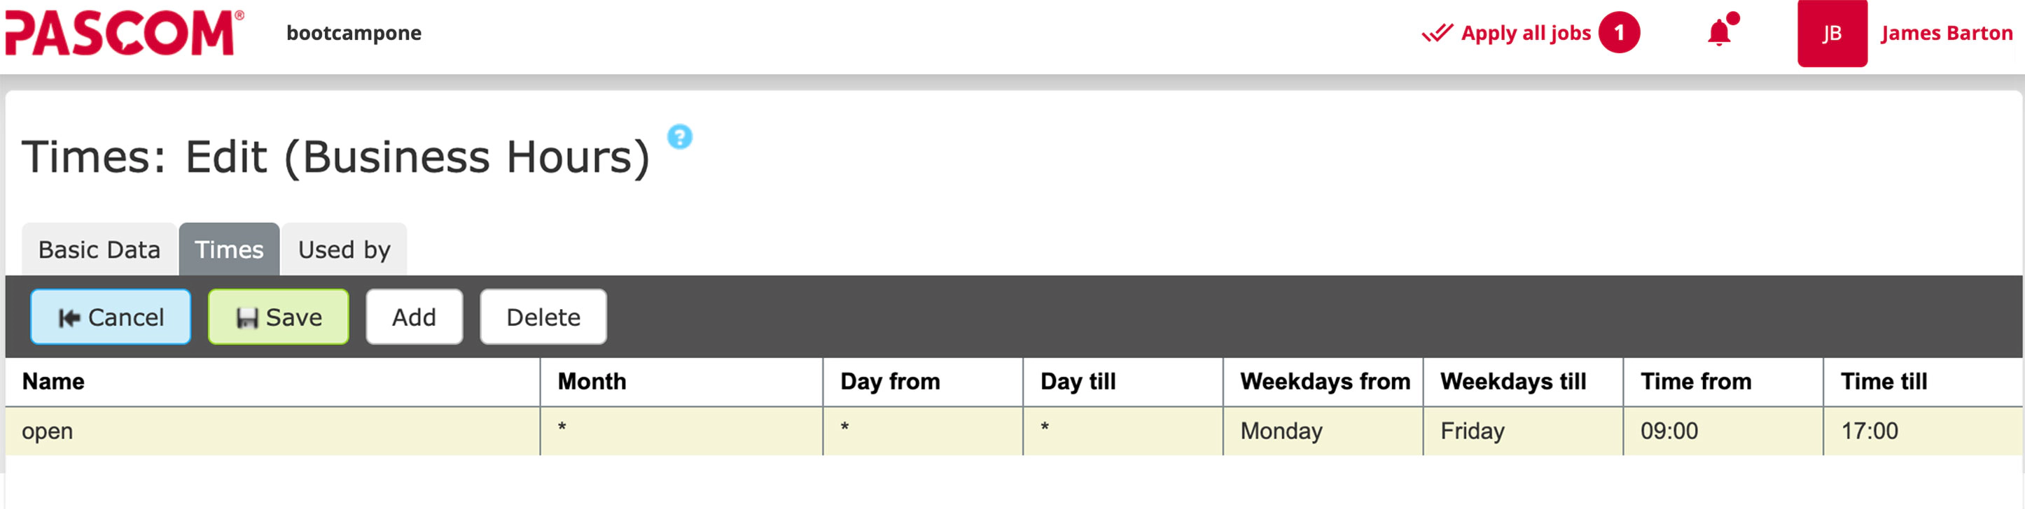The height and width of the screenshot is (509, 2025).
Task: Click the Monday weekdays from cell
Action: (1323, 431)
